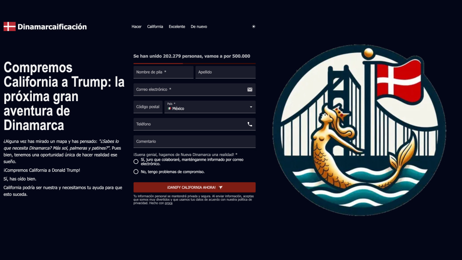Click the mermaid bridge emblem image
Screen dimensions: 462x260
tap(359, 130)
